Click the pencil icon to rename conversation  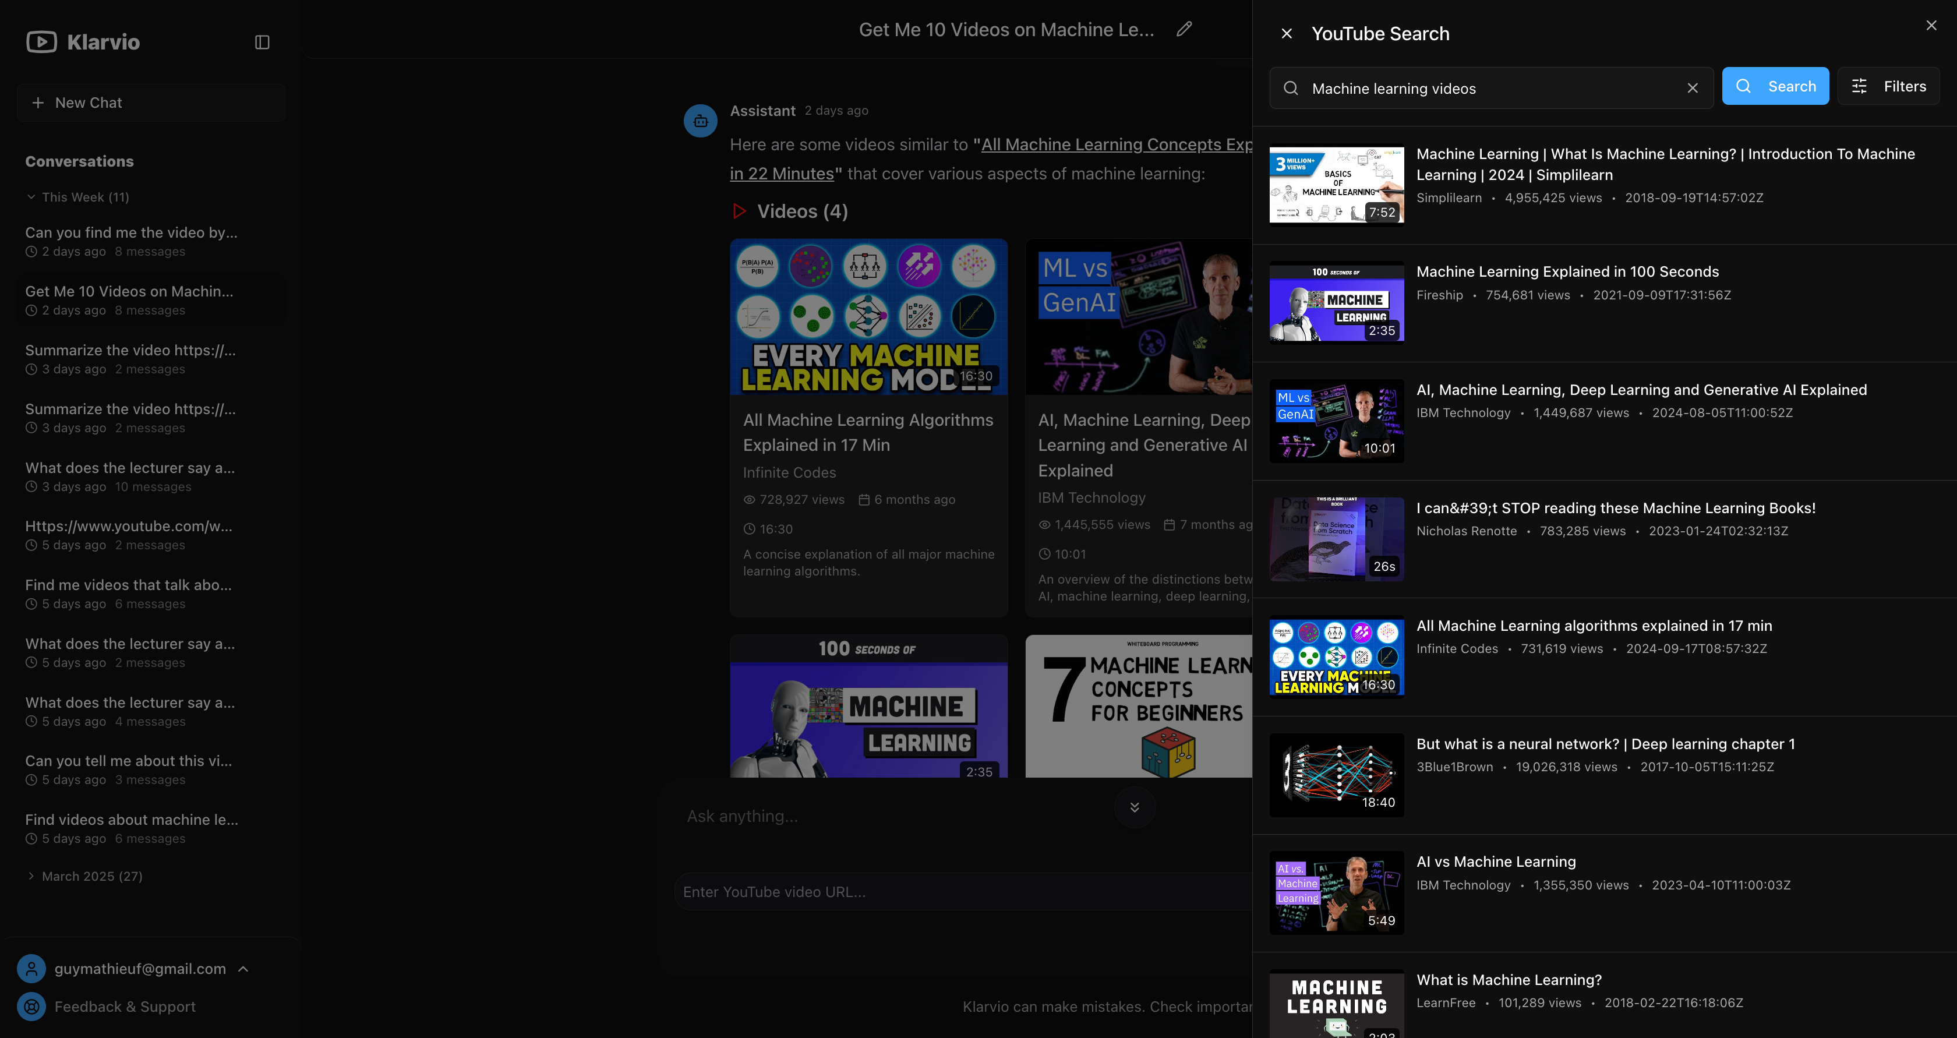[x=1184, y=29]
